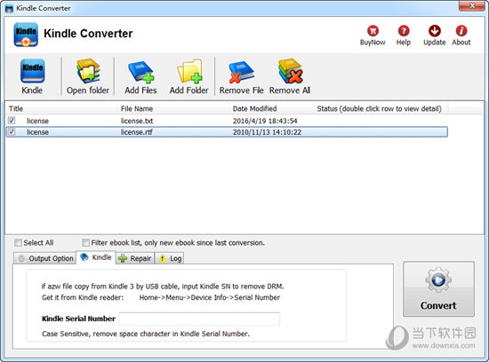Sort by the File Name column header

pos(173,108)
